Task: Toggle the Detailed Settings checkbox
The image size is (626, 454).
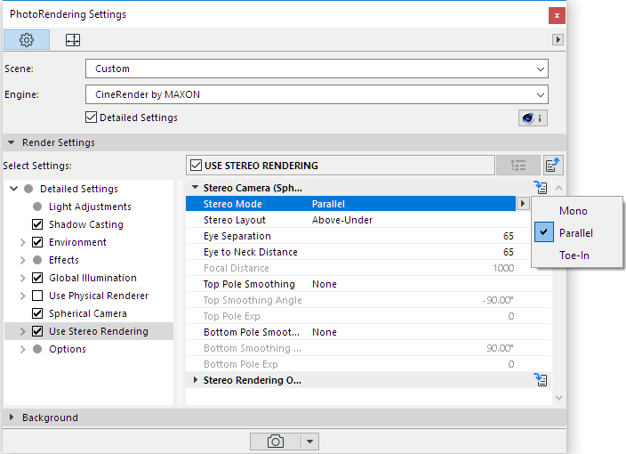Action: (91, 118)
